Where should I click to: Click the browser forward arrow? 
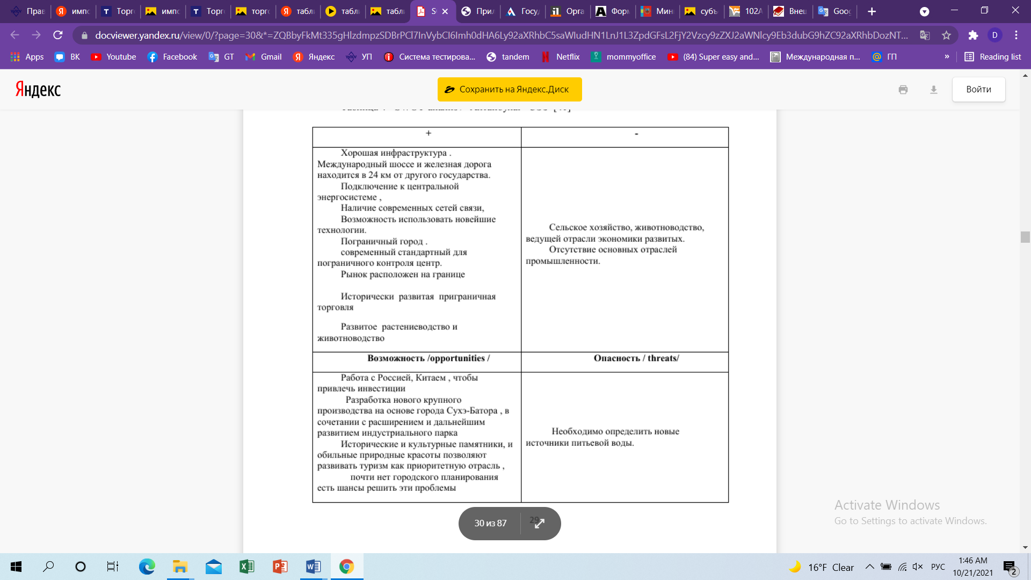(37, 35)
